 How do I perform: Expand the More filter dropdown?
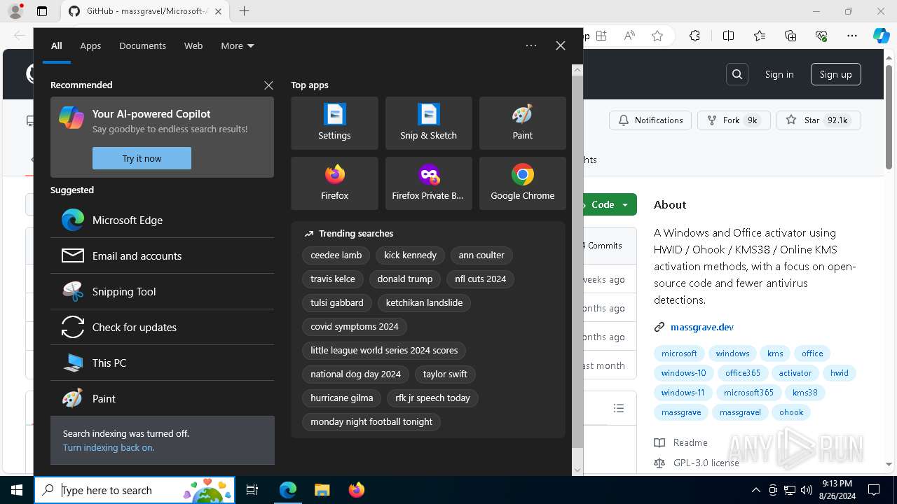tap(238, 45)
